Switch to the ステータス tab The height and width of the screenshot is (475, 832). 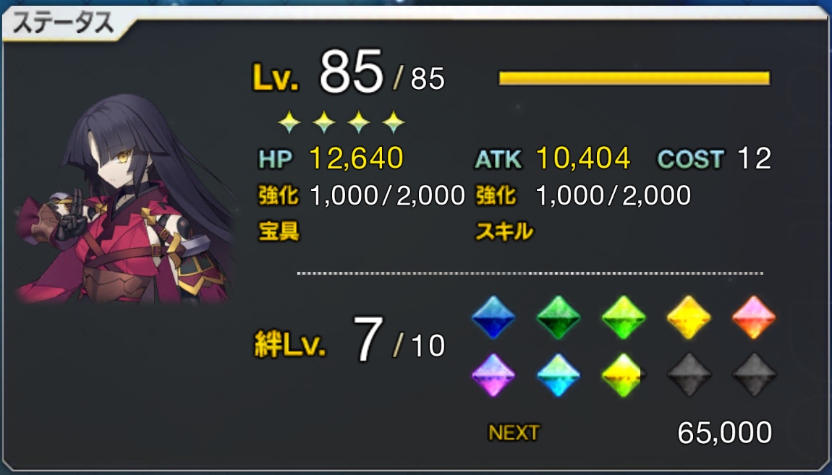point(63,23)
